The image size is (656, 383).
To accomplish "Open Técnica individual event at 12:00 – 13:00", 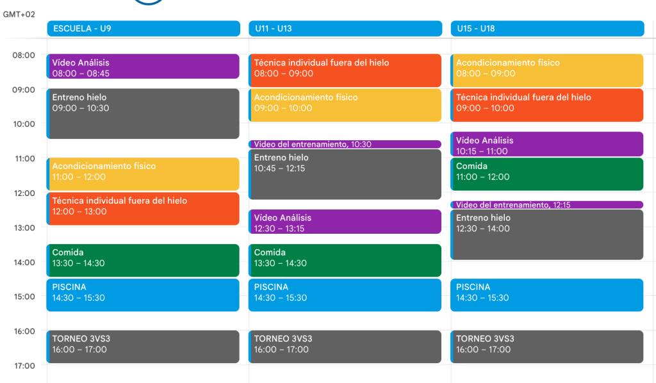I will (x=143, y=208).
